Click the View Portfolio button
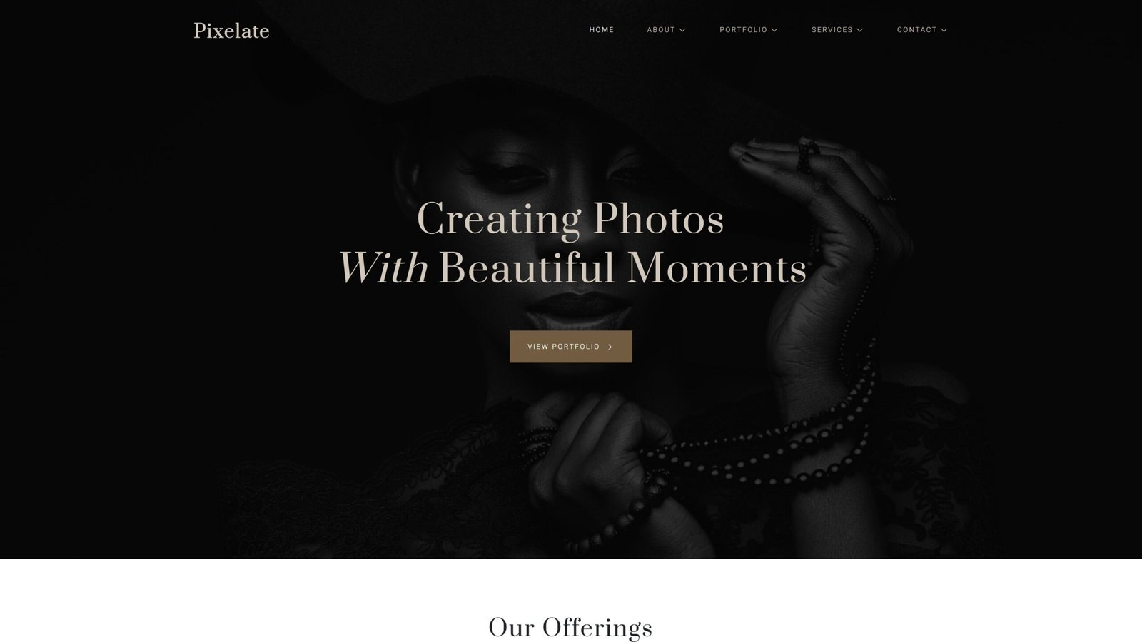This screenshot has height=642, width=1142. pyautogui.click(x=570, y=347)
